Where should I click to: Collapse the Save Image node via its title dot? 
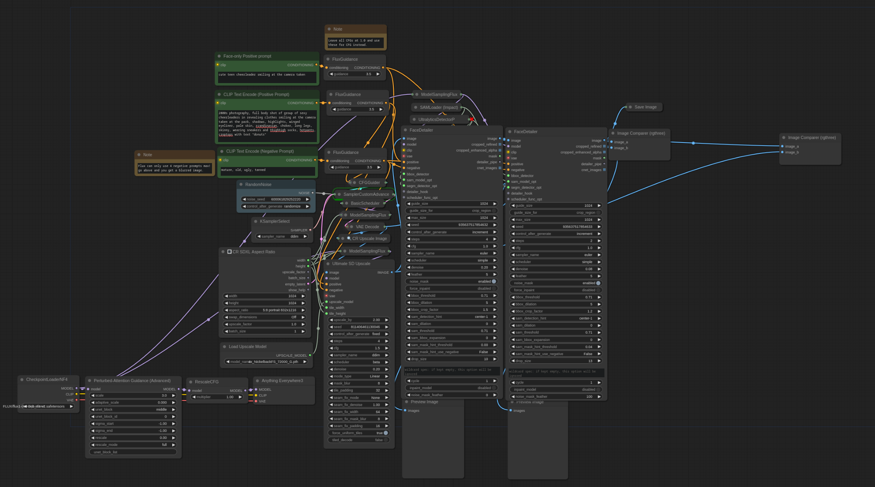630,107
